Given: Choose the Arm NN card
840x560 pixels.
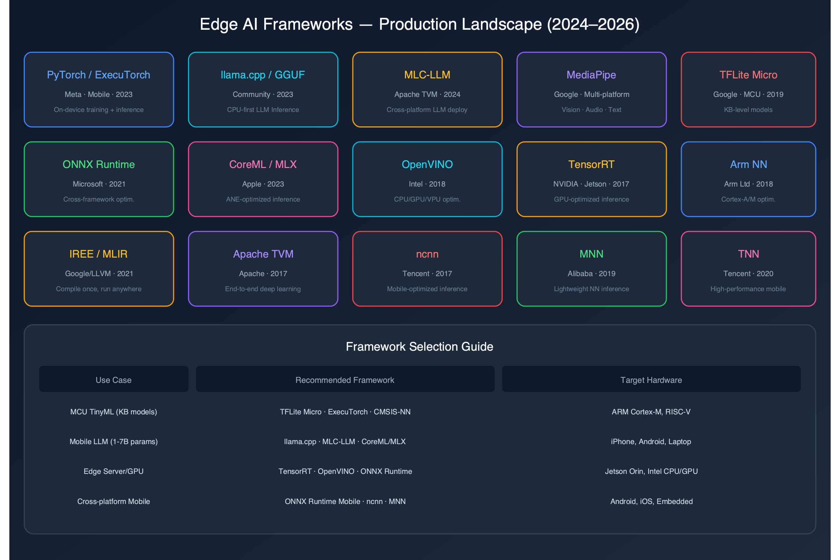Looking at the screenshot, I should (749, 179).
